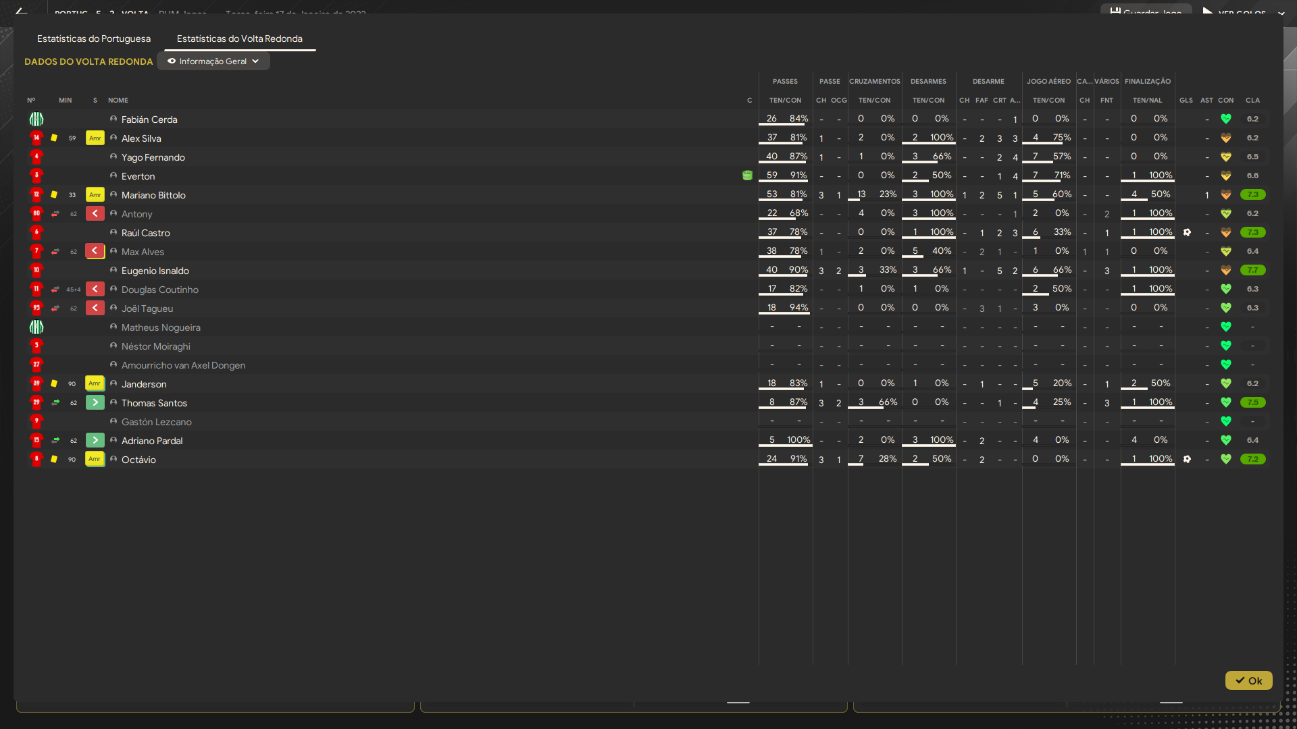Sort by the MIN column header
The image size is (1297, 729).
pyautogui.click(x=66, y=100)
